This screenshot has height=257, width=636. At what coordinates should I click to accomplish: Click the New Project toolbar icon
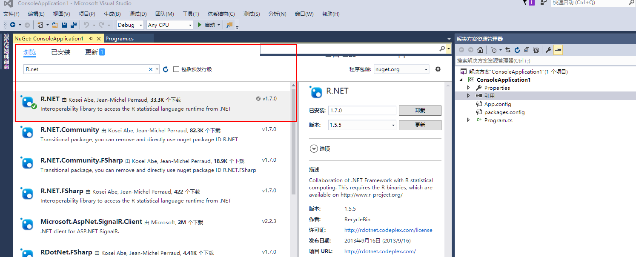coord(40,25)
